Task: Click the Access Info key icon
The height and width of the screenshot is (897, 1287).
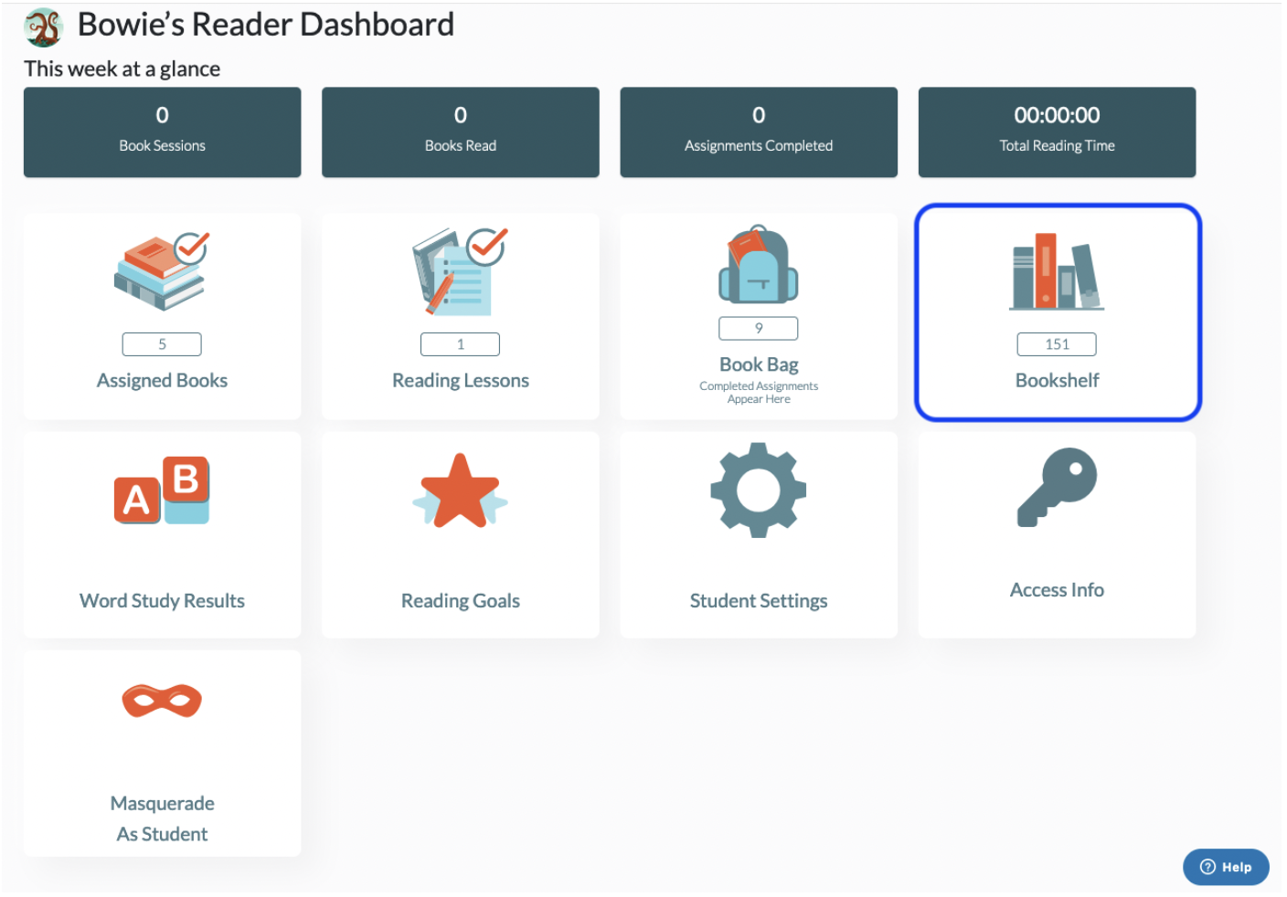Action: [1057, 487]
